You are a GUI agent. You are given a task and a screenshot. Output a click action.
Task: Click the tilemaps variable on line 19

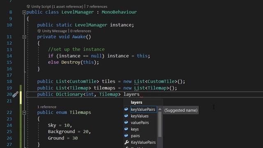(x=104, y=88)
